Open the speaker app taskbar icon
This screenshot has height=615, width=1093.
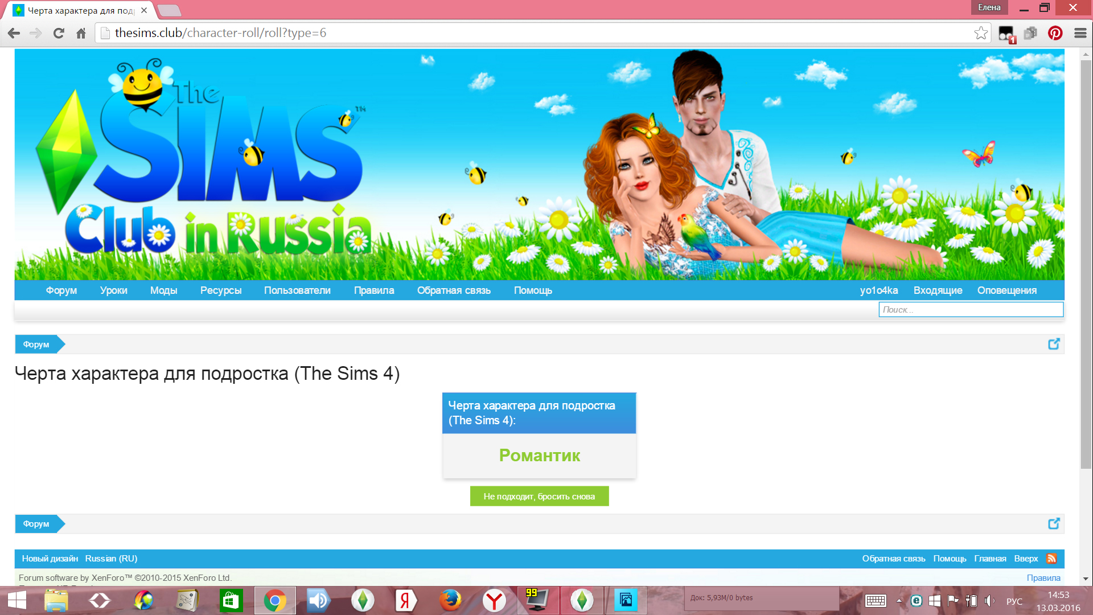point(318,600)
